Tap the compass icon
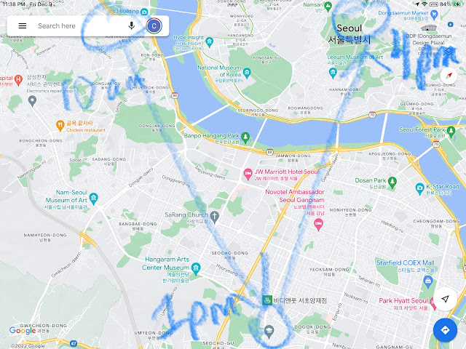Image resolution: width=466 pixels, height=349 pixels. point(449,76)
